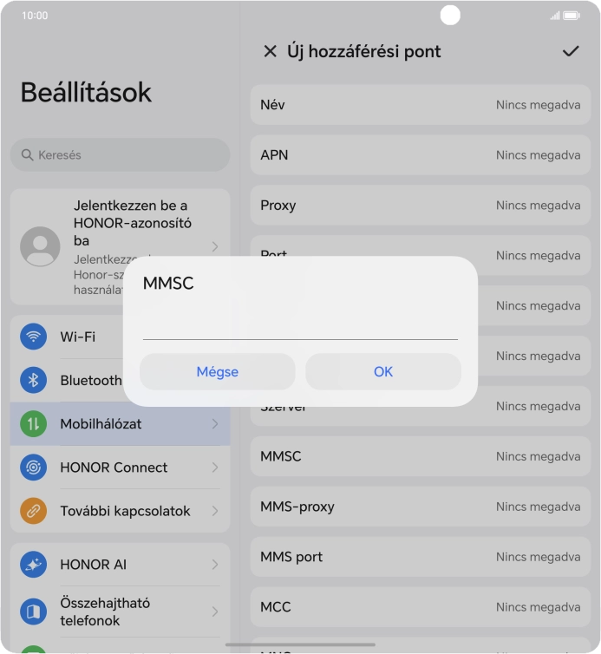601x654 pixels.
Task: Click the Keresés search field
Action: (x=121, y=154)
